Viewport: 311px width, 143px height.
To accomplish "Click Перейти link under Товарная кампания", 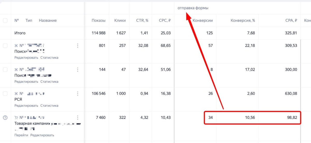I will [x=21, y=135].
